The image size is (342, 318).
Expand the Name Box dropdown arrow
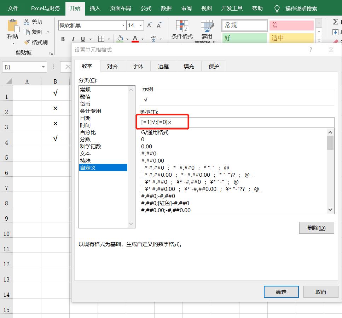44,67
